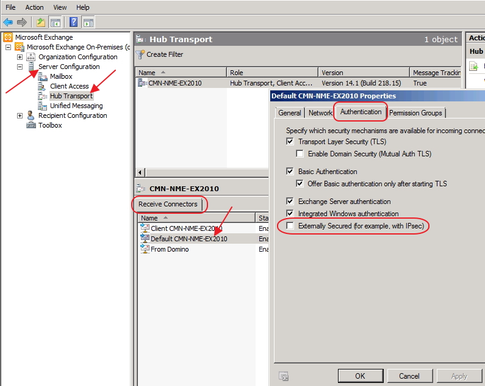
Task: Check the Externally Secured checkbox
Action: click(x=290, y=225)
